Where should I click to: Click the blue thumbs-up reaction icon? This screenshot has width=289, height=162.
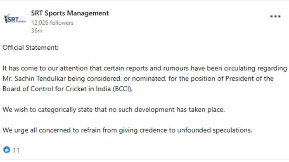coord(7,150)
